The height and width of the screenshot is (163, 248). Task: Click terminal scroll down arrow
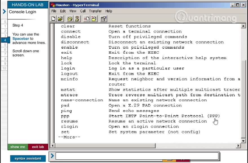click(x=243, y=141)
